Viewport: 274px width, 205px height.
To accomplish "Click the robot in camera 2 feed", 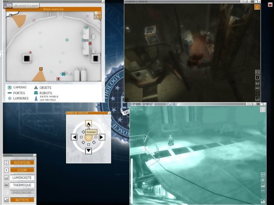I will coord(170,140).
